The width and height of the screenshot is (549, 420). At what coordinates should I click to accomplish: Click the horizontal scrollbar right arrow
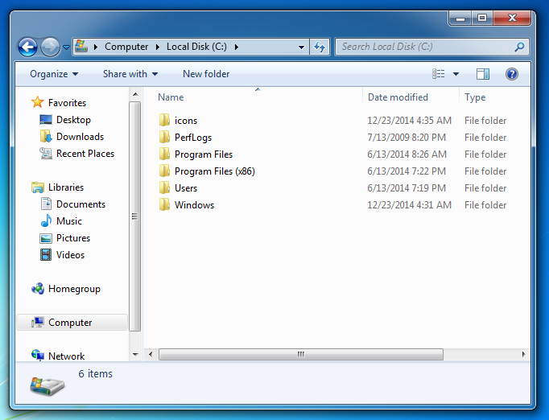523,354
